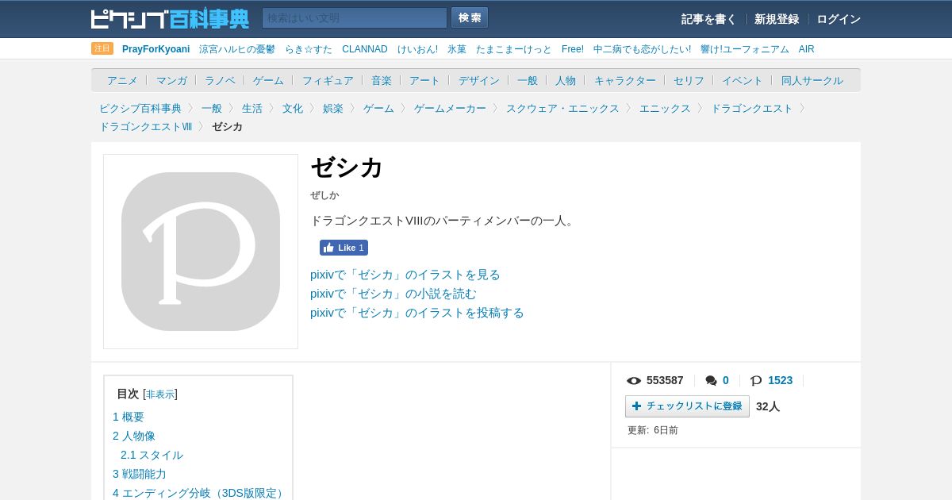Select マンガ category menu item
The width and height of the screenshot is (952, 500).
pyautogui.click(x=171, y=80)
